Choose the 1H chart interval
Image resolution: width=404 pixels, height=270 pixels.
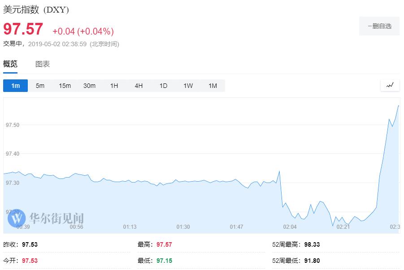tap(114, 86)
